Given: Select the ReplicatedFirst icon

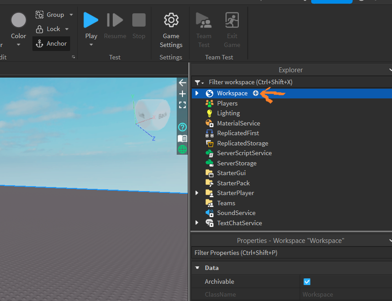Looking at the screenshot, I should point(210,133).
